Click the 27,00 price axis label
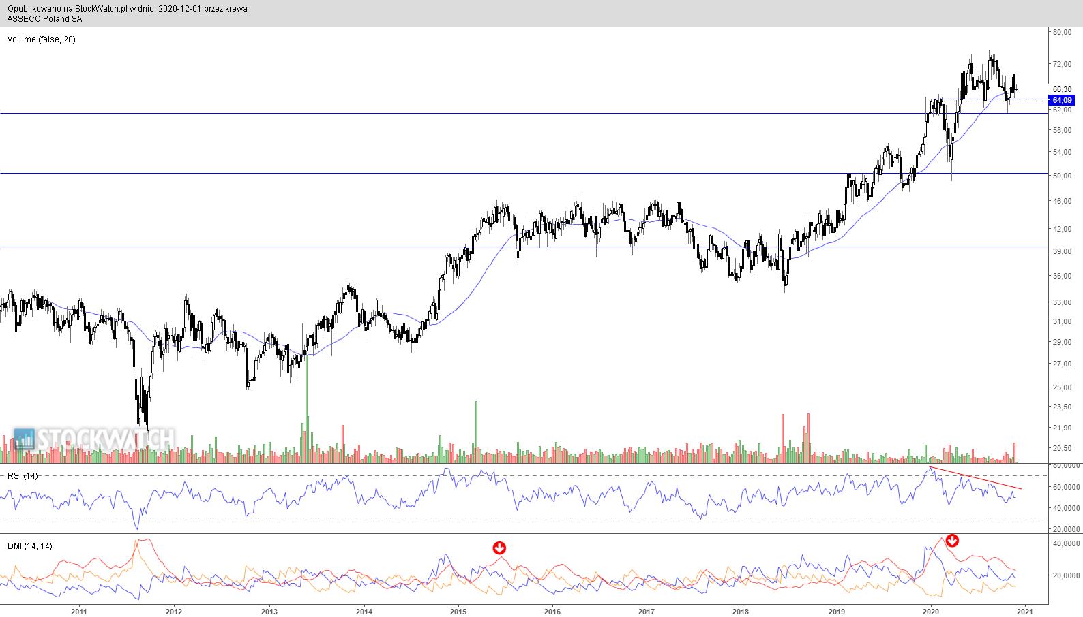Screen dimensions: 1083x617 (x=1063, y=364)
